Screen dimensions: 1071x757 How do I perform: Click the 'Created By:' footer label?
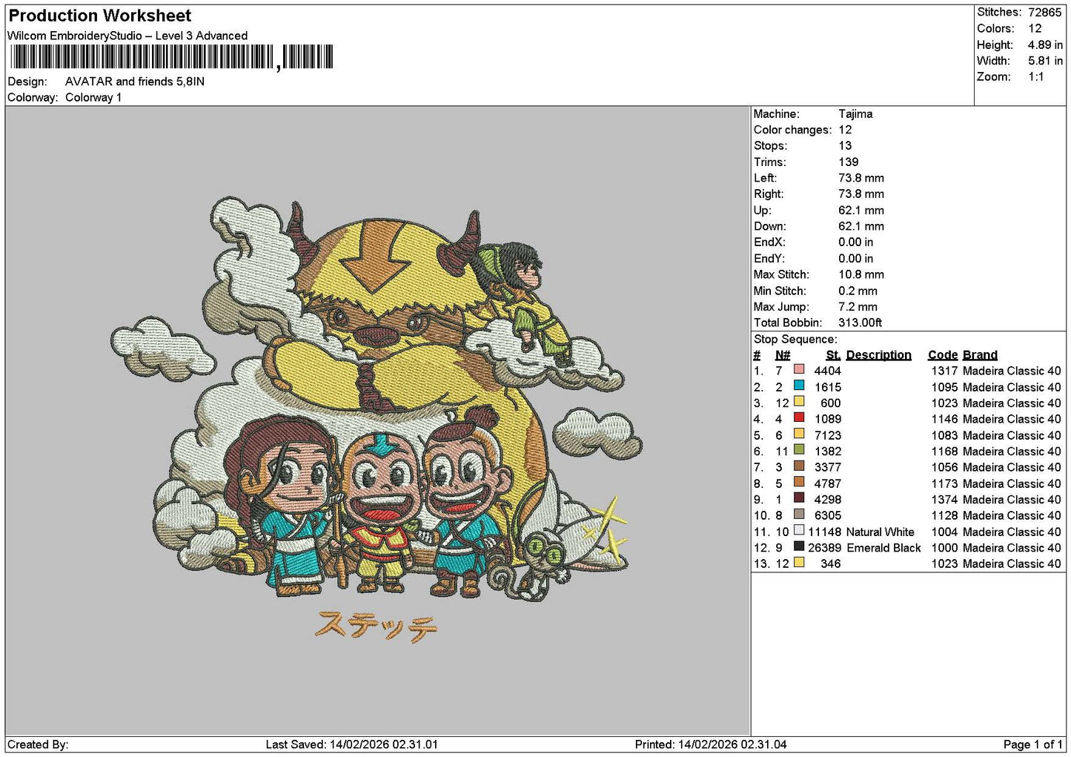coord(38,744)
